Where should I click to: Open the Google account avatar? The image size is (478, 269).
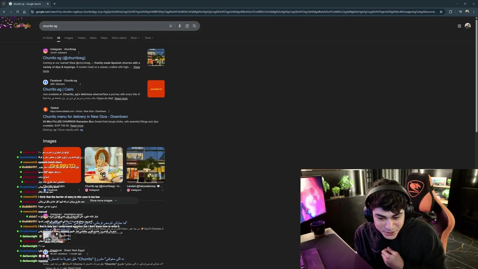click(x=468, y=26)
